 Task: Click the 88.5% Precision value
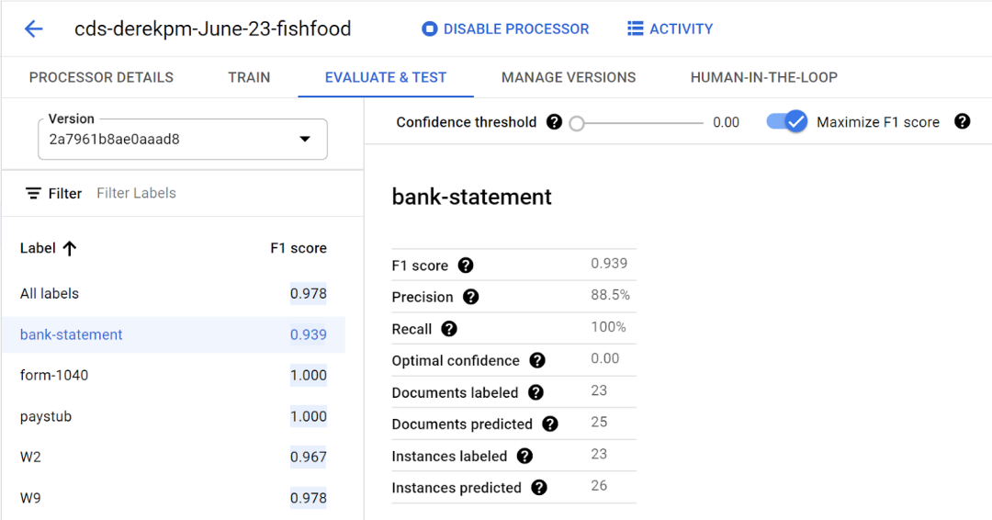[x=610, y=295]
